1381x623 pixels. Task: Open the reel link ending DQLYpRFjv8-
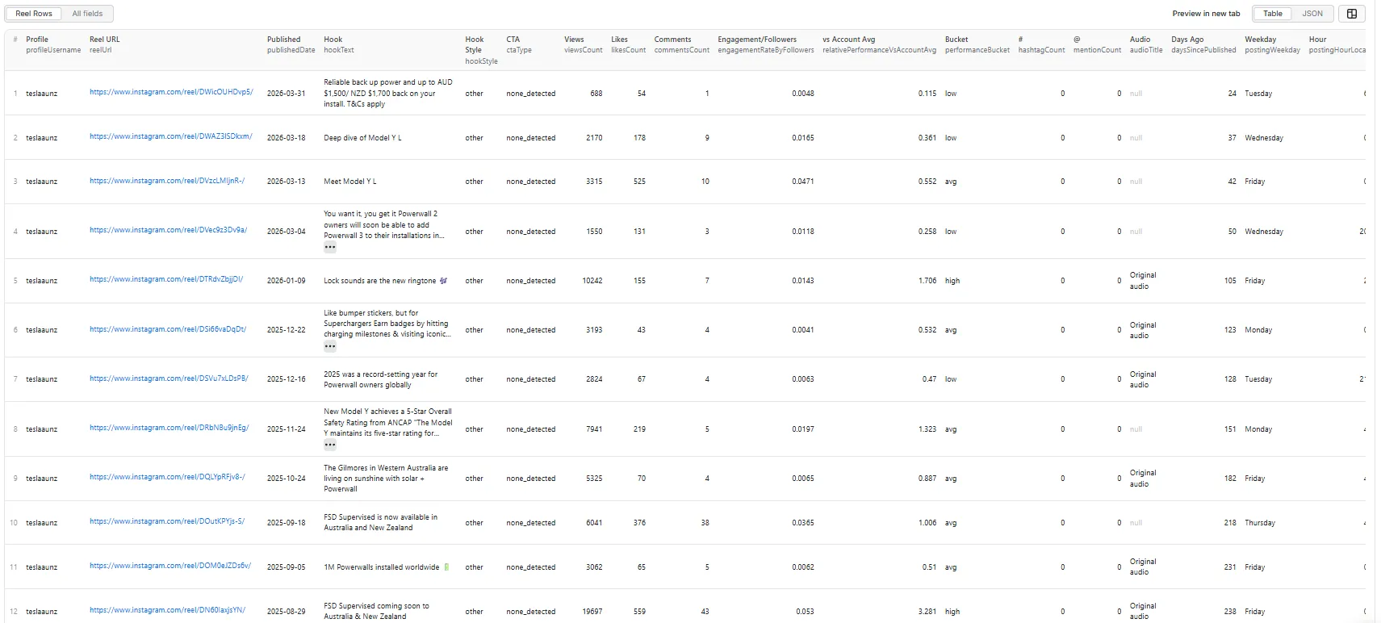[x=167, y=477]
